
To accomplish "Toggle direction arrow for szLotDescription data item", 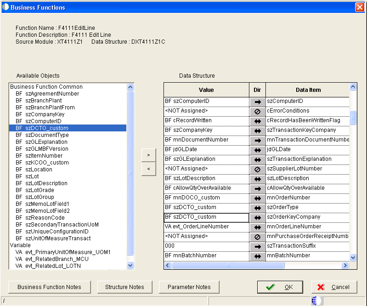I will [x=258, y=179].
